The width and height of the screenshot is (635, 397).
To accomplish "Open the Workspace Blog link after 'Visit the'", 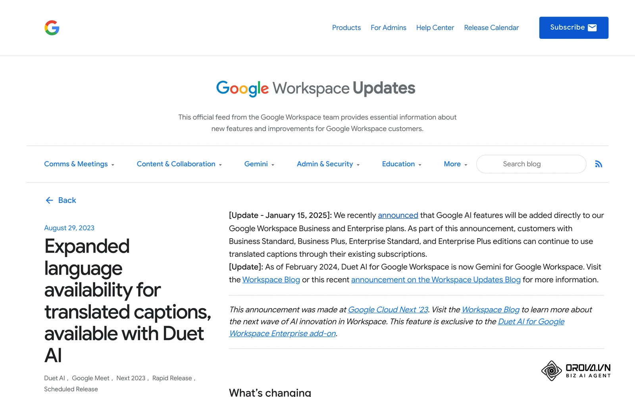I will point(271,279).
